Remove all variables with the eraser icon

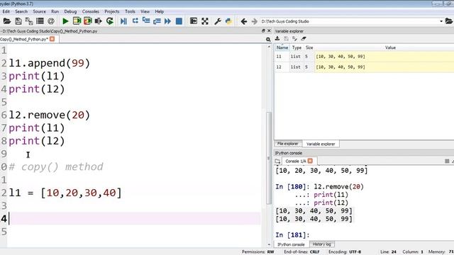point(304,38)
